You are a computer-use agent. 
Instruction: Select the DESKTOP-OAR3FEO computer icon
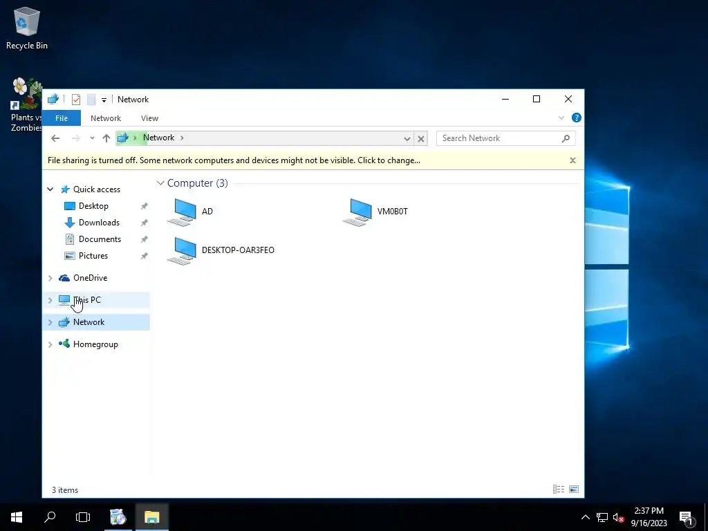coord(182,250)
